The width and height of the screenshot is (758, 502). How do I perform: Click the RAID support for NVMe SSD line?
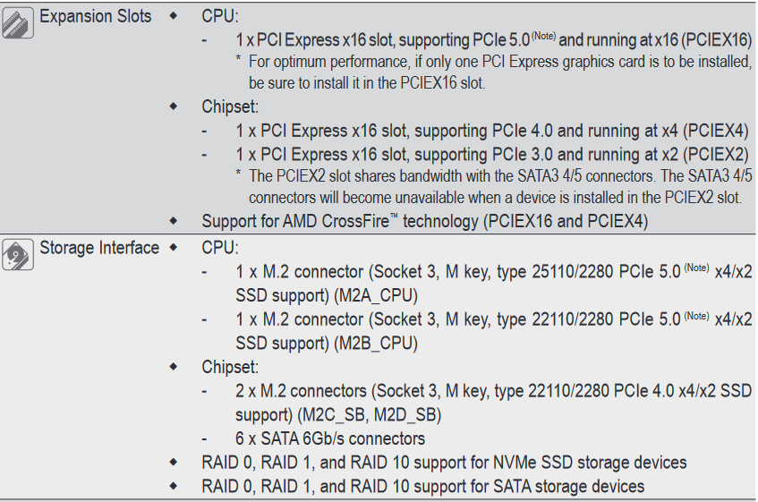coord(444,463)
